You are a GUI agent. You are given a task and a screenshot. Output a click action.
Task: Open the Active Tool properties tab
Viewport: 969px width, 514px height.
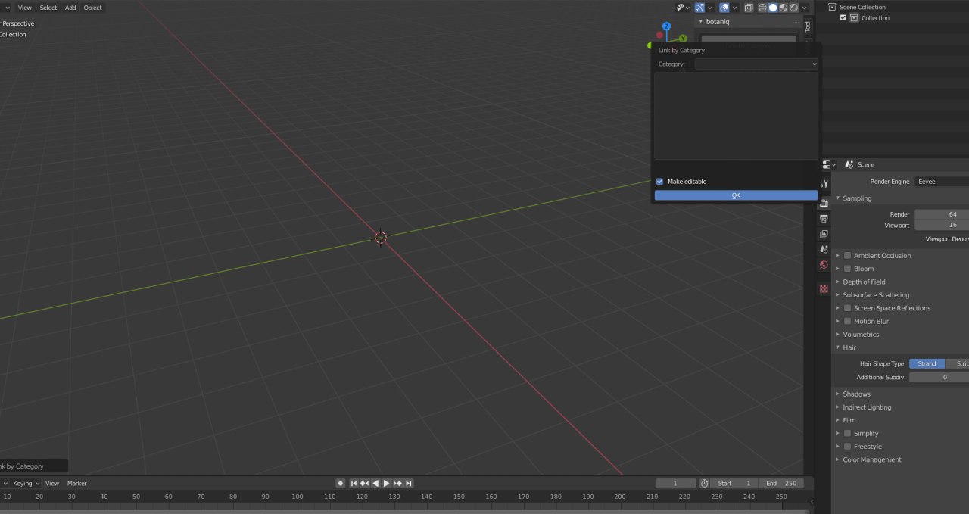824,184
